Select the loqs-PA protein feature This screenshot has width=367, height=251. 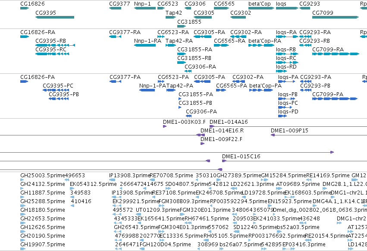pos(287,82)
